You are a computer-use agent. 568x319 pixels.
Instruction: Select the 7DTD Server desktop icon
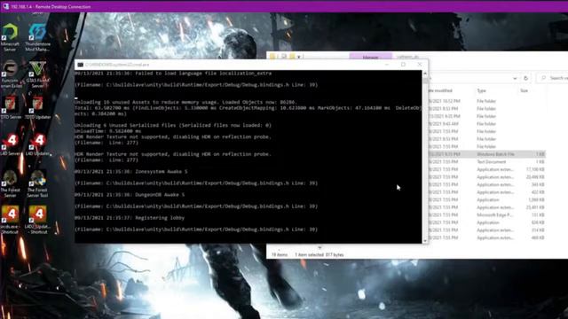[x=10, y=107]
